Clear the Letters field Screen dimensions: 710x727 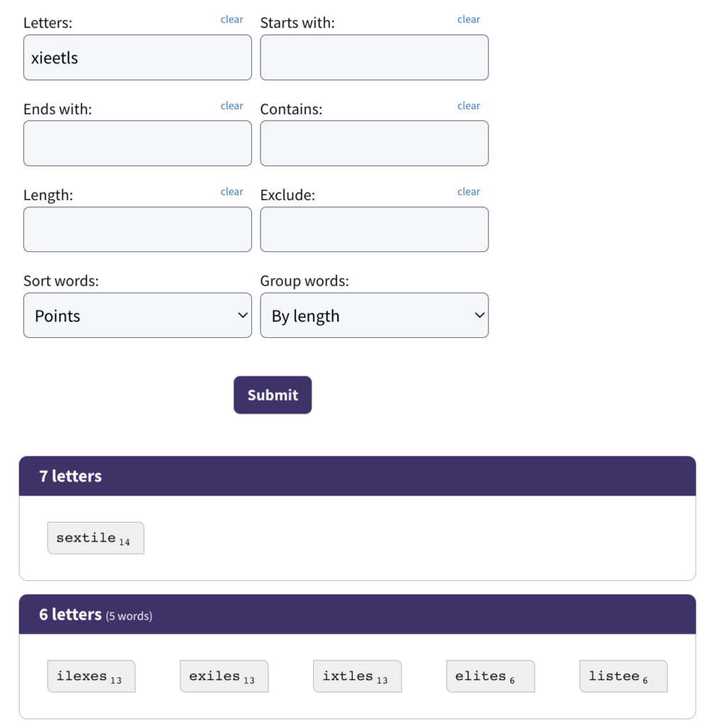point(231,19)
